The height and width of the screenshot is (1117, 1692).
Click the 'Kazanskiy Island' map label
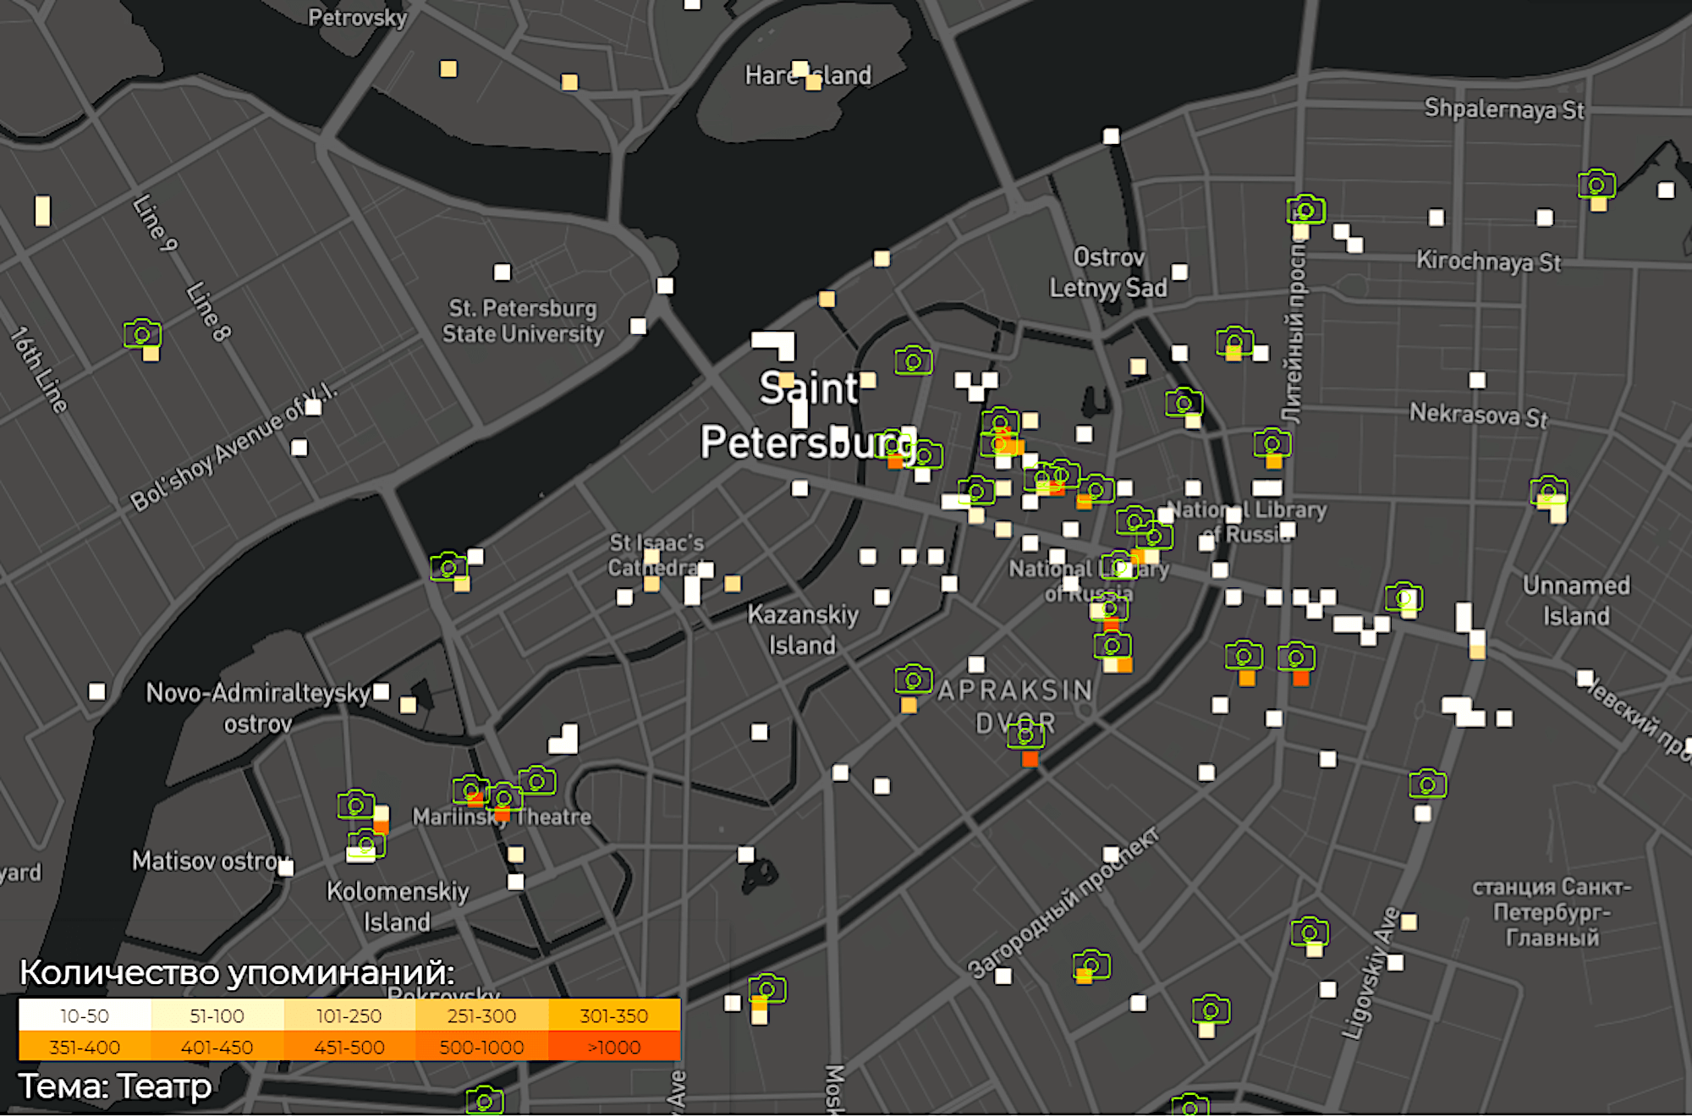(x=802, y=630)
